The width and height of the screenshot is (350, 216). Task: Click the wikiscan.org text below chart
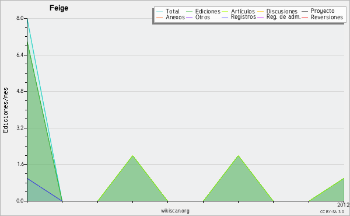[x=175, y=211]
